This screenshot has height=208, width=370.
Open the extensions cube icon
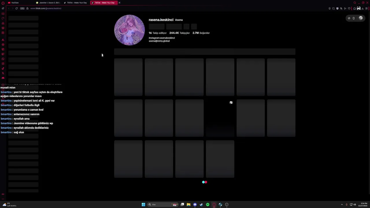coord(355,8)
